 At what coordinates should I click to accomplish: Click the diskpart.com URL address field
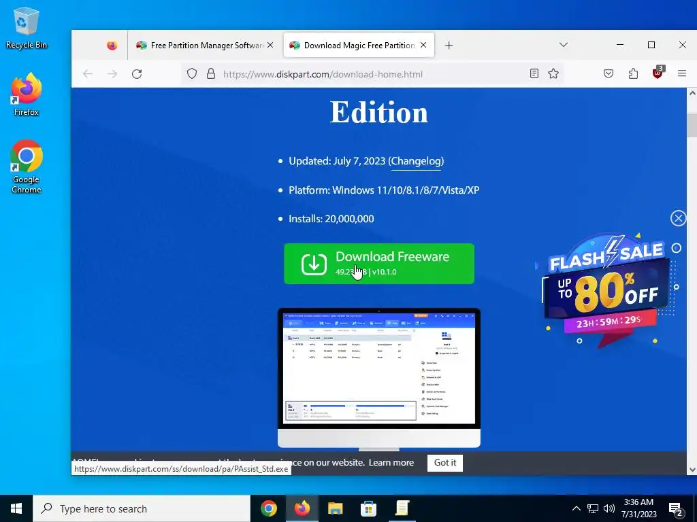click(x=371, y=74)
